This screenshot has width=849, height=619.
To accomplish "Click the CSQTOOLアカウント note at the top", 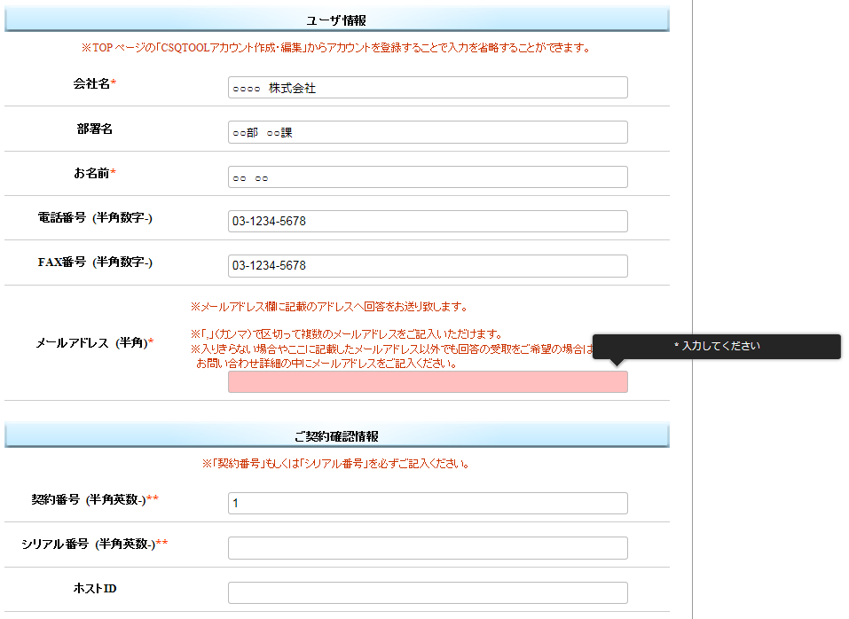I will (336, 48).
